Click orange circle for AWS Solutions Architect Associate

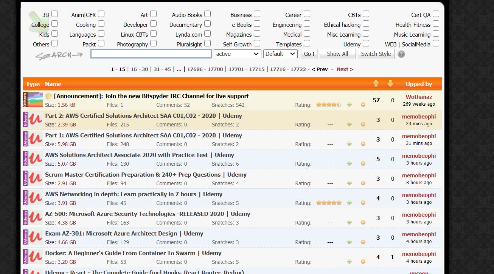point(363,163)
